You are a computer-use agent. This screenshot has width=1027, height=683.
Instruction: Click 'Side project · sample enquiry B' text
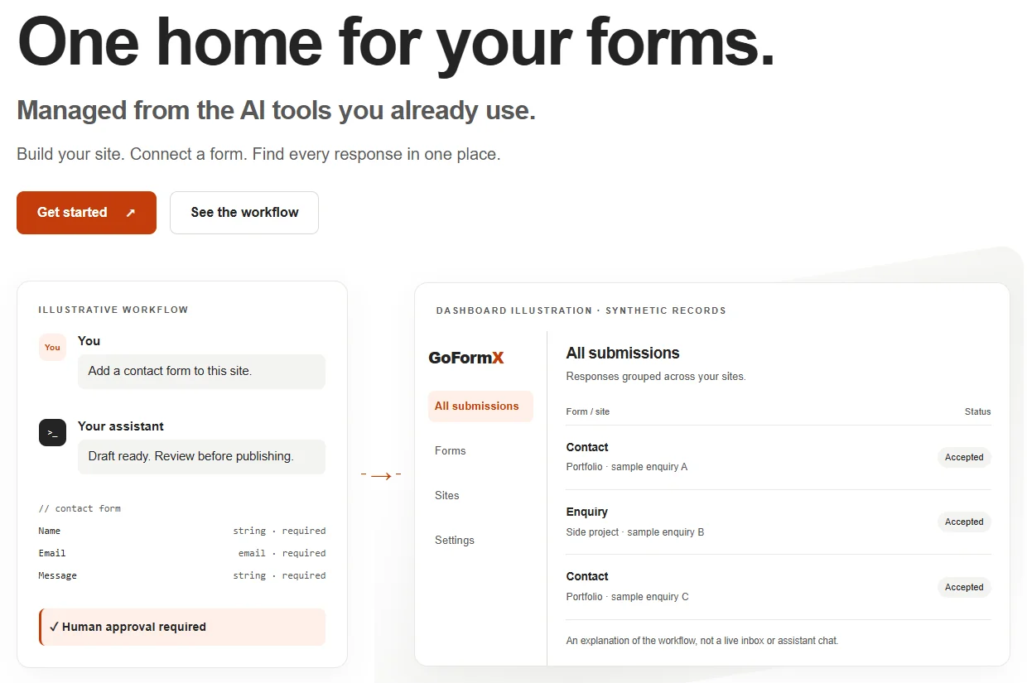pyautogui.click(x=635, y=532)
